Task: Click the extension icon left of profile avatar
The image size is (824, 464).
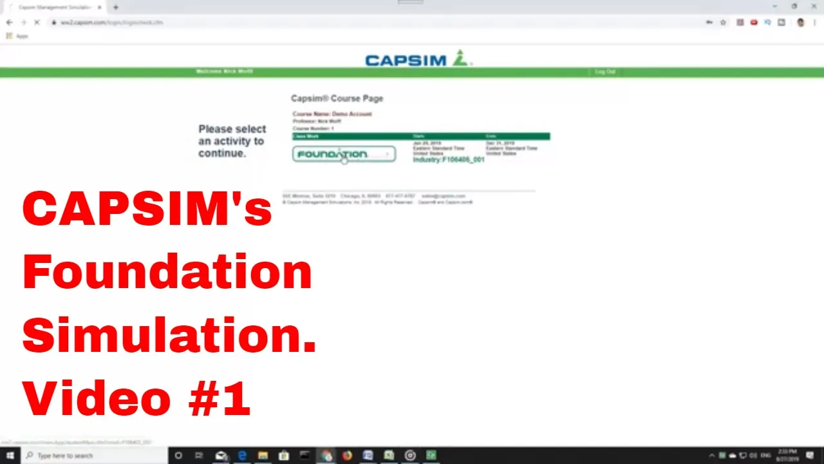Action: click(x=782, y=22)
